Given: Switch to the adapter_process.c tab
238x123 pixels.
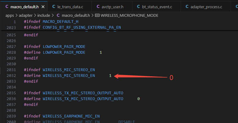Looking at the screenshot, I should coord(206,7).
